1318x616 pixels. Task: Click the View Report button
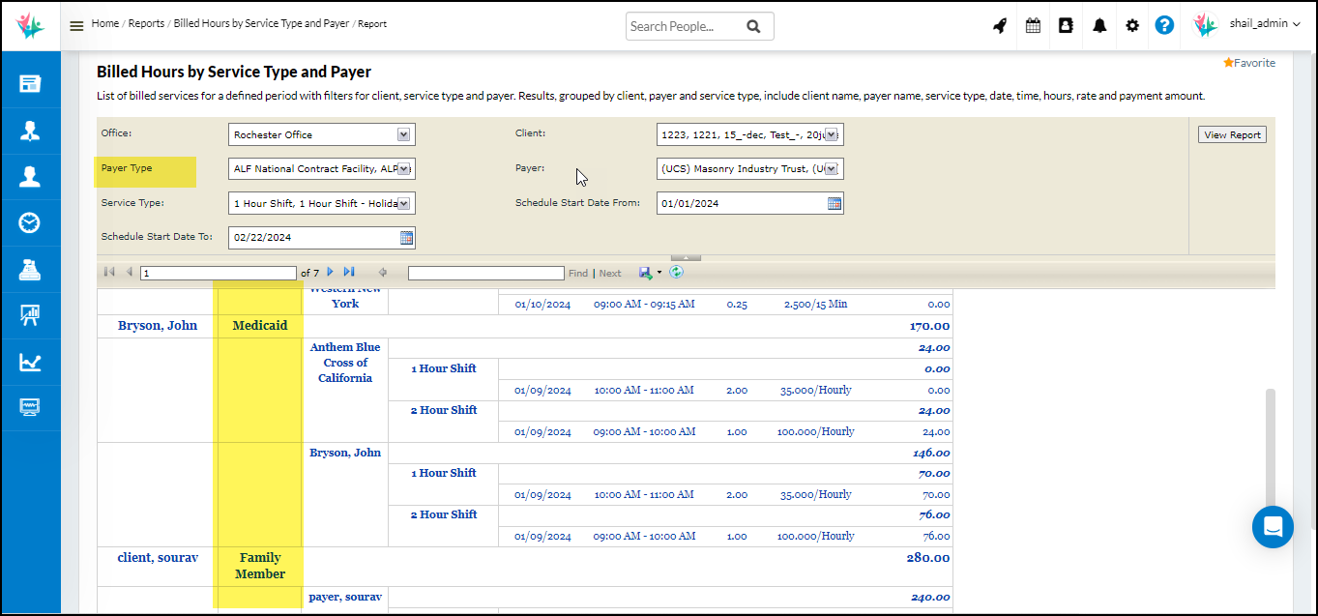pyautogui.click(x=1232, y=135)
